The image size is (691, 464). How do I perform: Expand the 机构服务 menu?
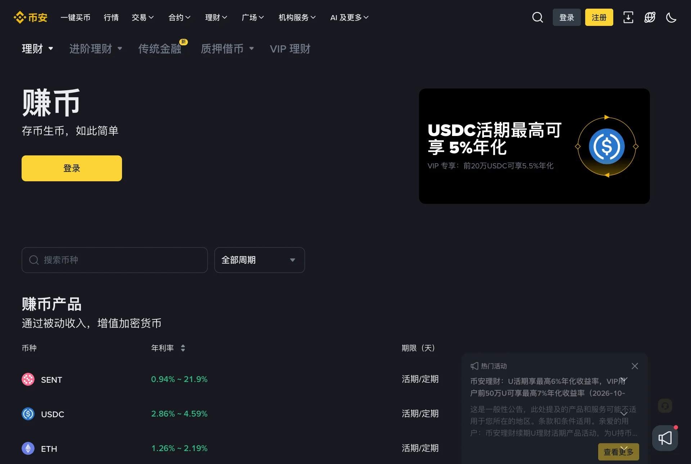[x=297, y=17]
